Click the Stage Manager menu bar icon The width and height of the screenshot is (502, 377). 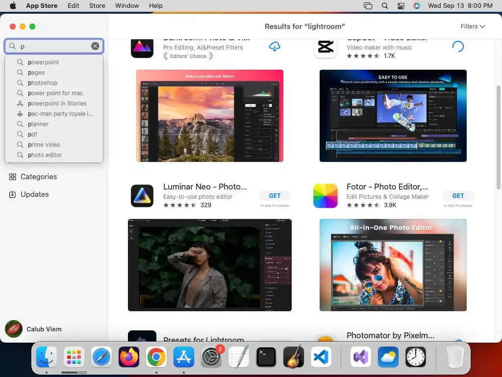[x=368, y=5]
